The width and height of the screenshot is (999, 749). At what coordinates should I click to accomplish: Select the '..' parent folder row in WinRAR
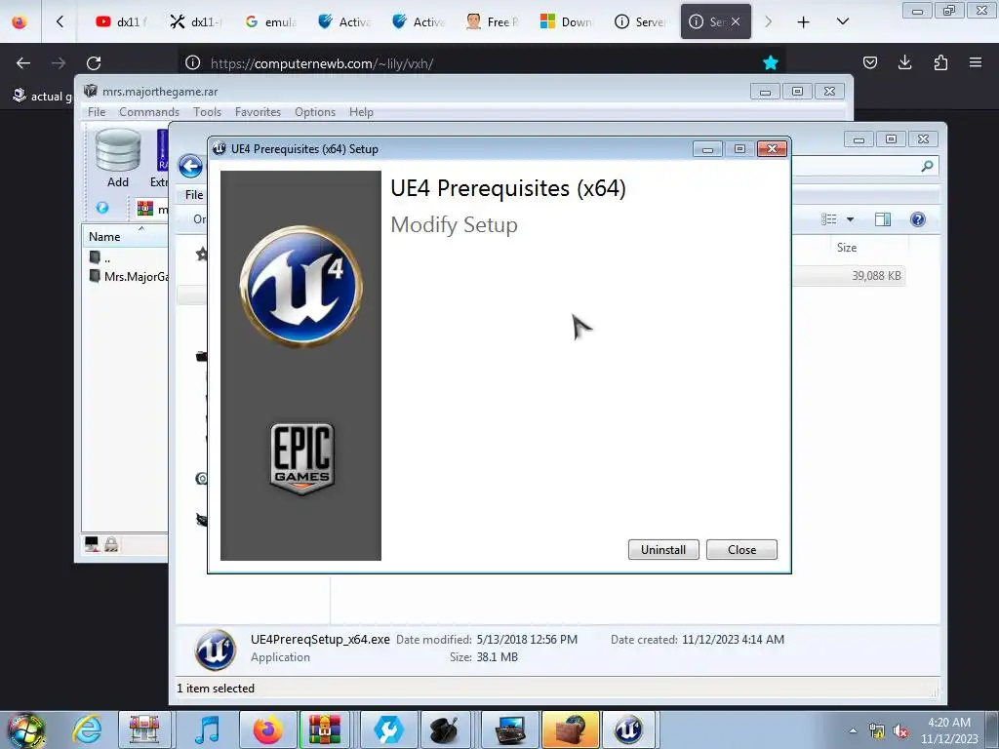click(100, 257)
